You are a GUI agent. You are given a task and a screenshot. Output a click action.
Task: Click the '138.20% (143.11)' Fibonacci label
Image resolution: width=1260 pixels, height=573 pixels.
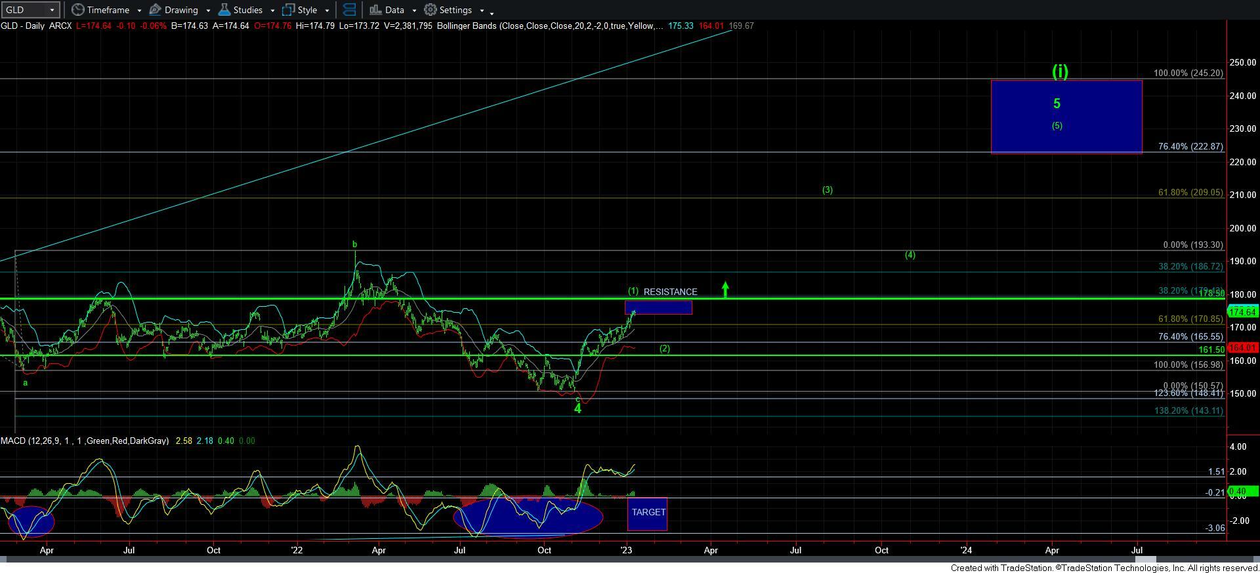1188,411
